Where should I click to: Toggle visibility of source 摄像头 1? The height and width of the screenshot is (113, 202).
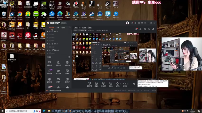tap(47, 50)
